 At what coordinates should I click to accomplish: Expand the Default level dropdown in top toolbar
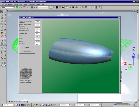(x=14, y=7)
